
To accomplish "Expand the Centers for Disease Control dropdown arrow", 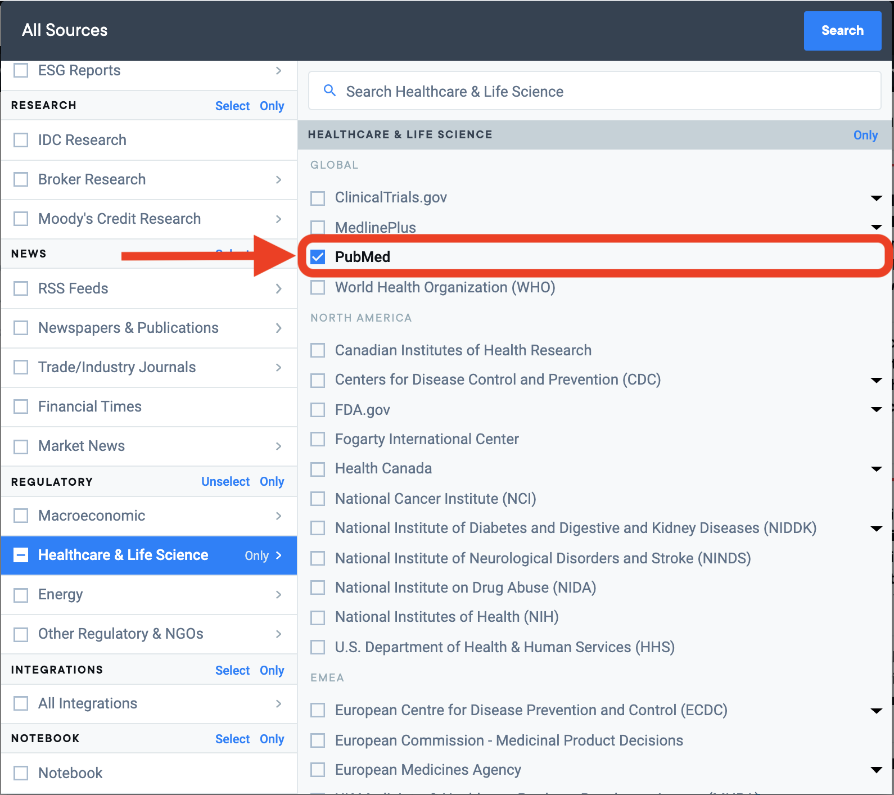I will [876, 380].
